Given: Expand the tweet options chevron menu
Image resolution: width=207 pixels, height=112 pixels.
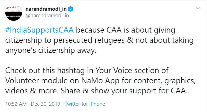Looking at the screenshot, I should pos(198,8).
